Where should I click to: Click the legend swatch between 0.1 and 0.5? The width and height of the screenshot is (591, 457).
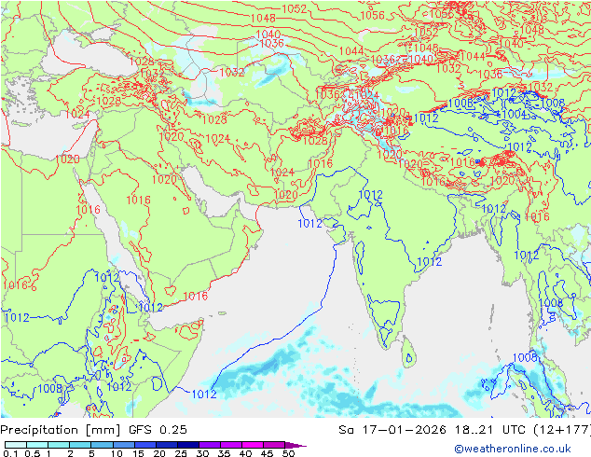16,445
